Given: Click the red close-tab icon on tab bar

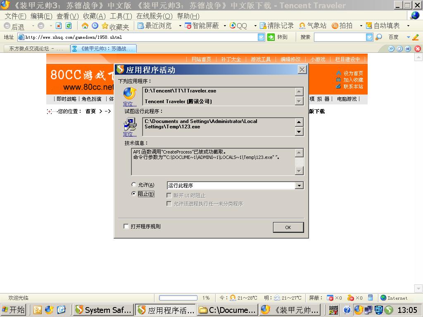Looking at the screenshot, I should 417,49.
